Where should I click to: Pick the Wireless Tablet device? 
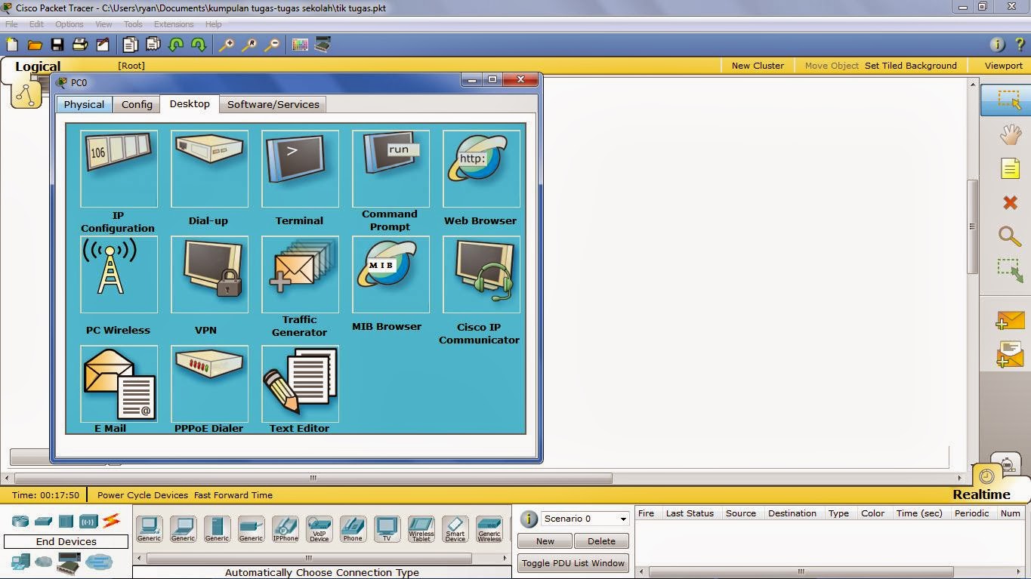[x=421, y=529]
